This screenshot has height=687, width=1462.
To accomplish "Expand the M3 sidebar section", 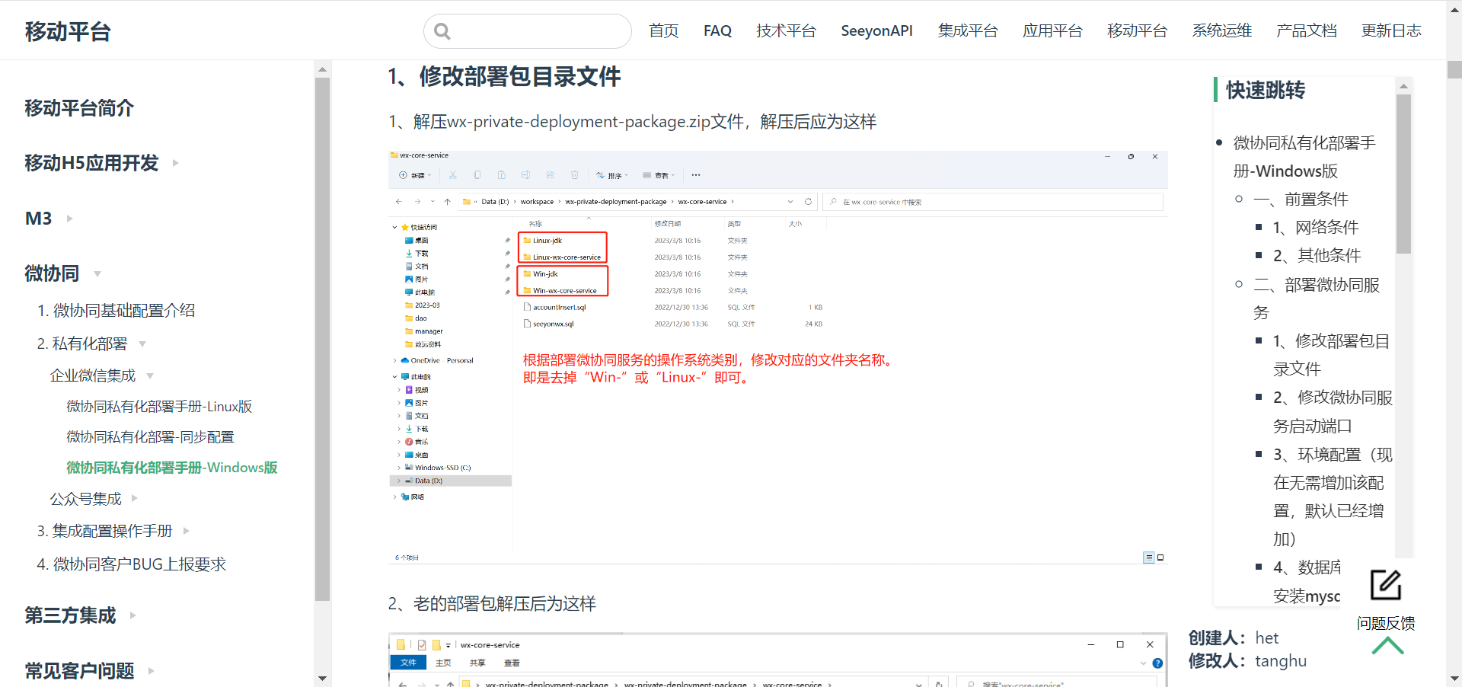I will 70,219.
